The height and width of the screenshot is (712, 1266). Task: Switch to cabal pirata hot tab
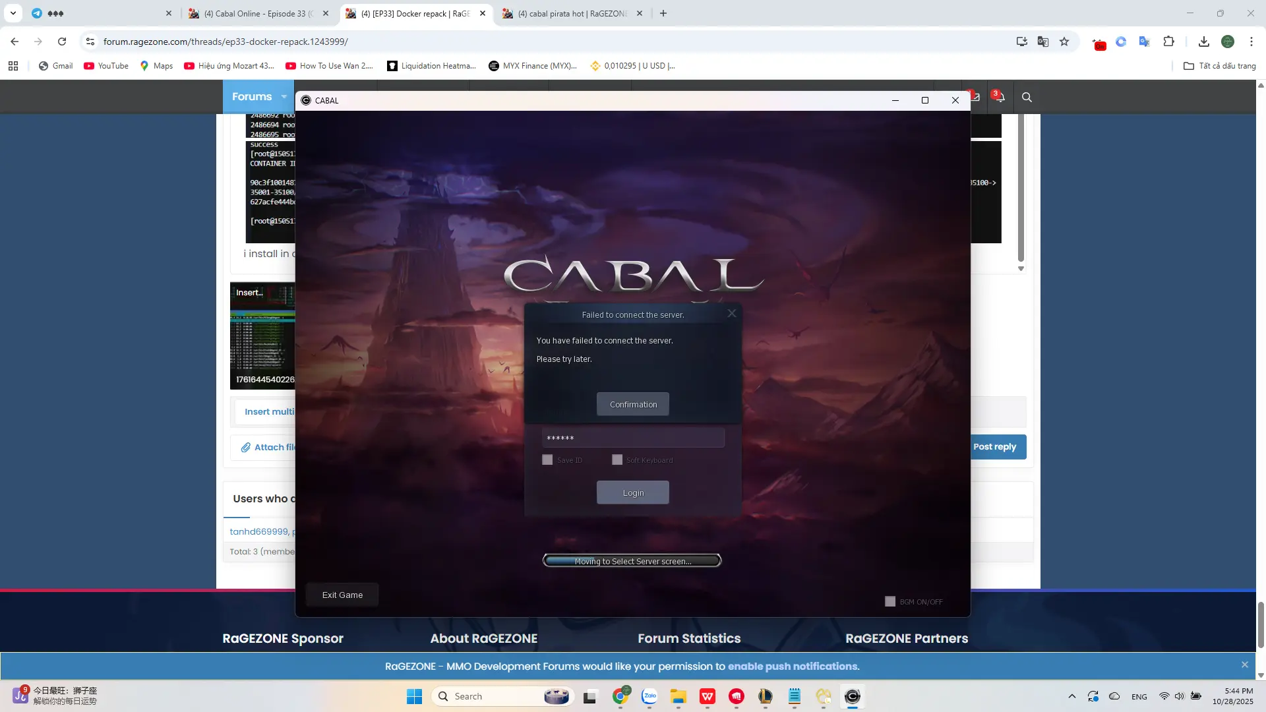point(572,13)
